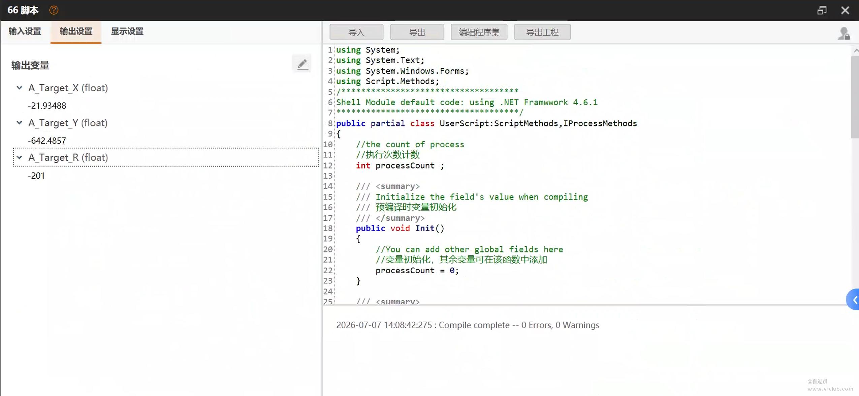Close the 66 脚本 window
Image resolution: width=859 pixels, height=396 pixels.
pos(845,10)
